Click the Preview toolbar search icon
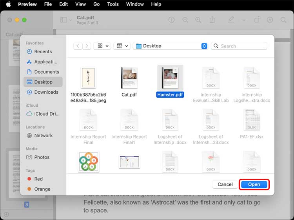The height and width of the screenshot is (220, 294). click(x=283, y=20)
